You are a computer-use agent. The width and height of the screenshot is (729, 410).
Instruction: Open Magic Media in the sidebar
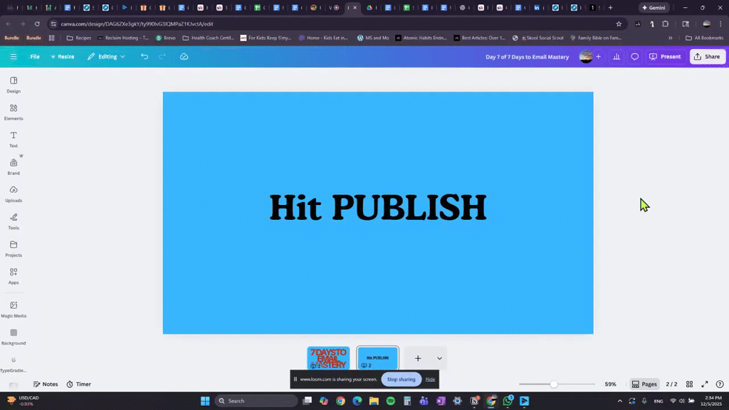(13, 309)
